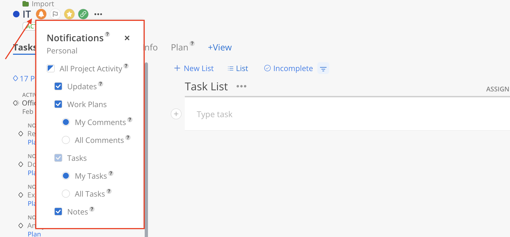Switch to the Plan tab
Image resolution: width=510 pixels, height=237 pixels.
[179, 47]
